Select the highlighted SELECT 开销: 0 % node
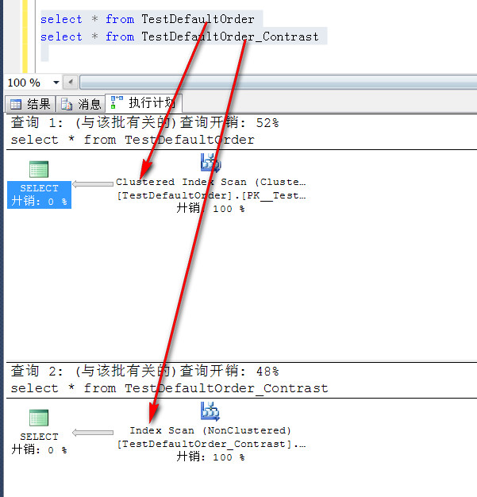 coord(40,195)
